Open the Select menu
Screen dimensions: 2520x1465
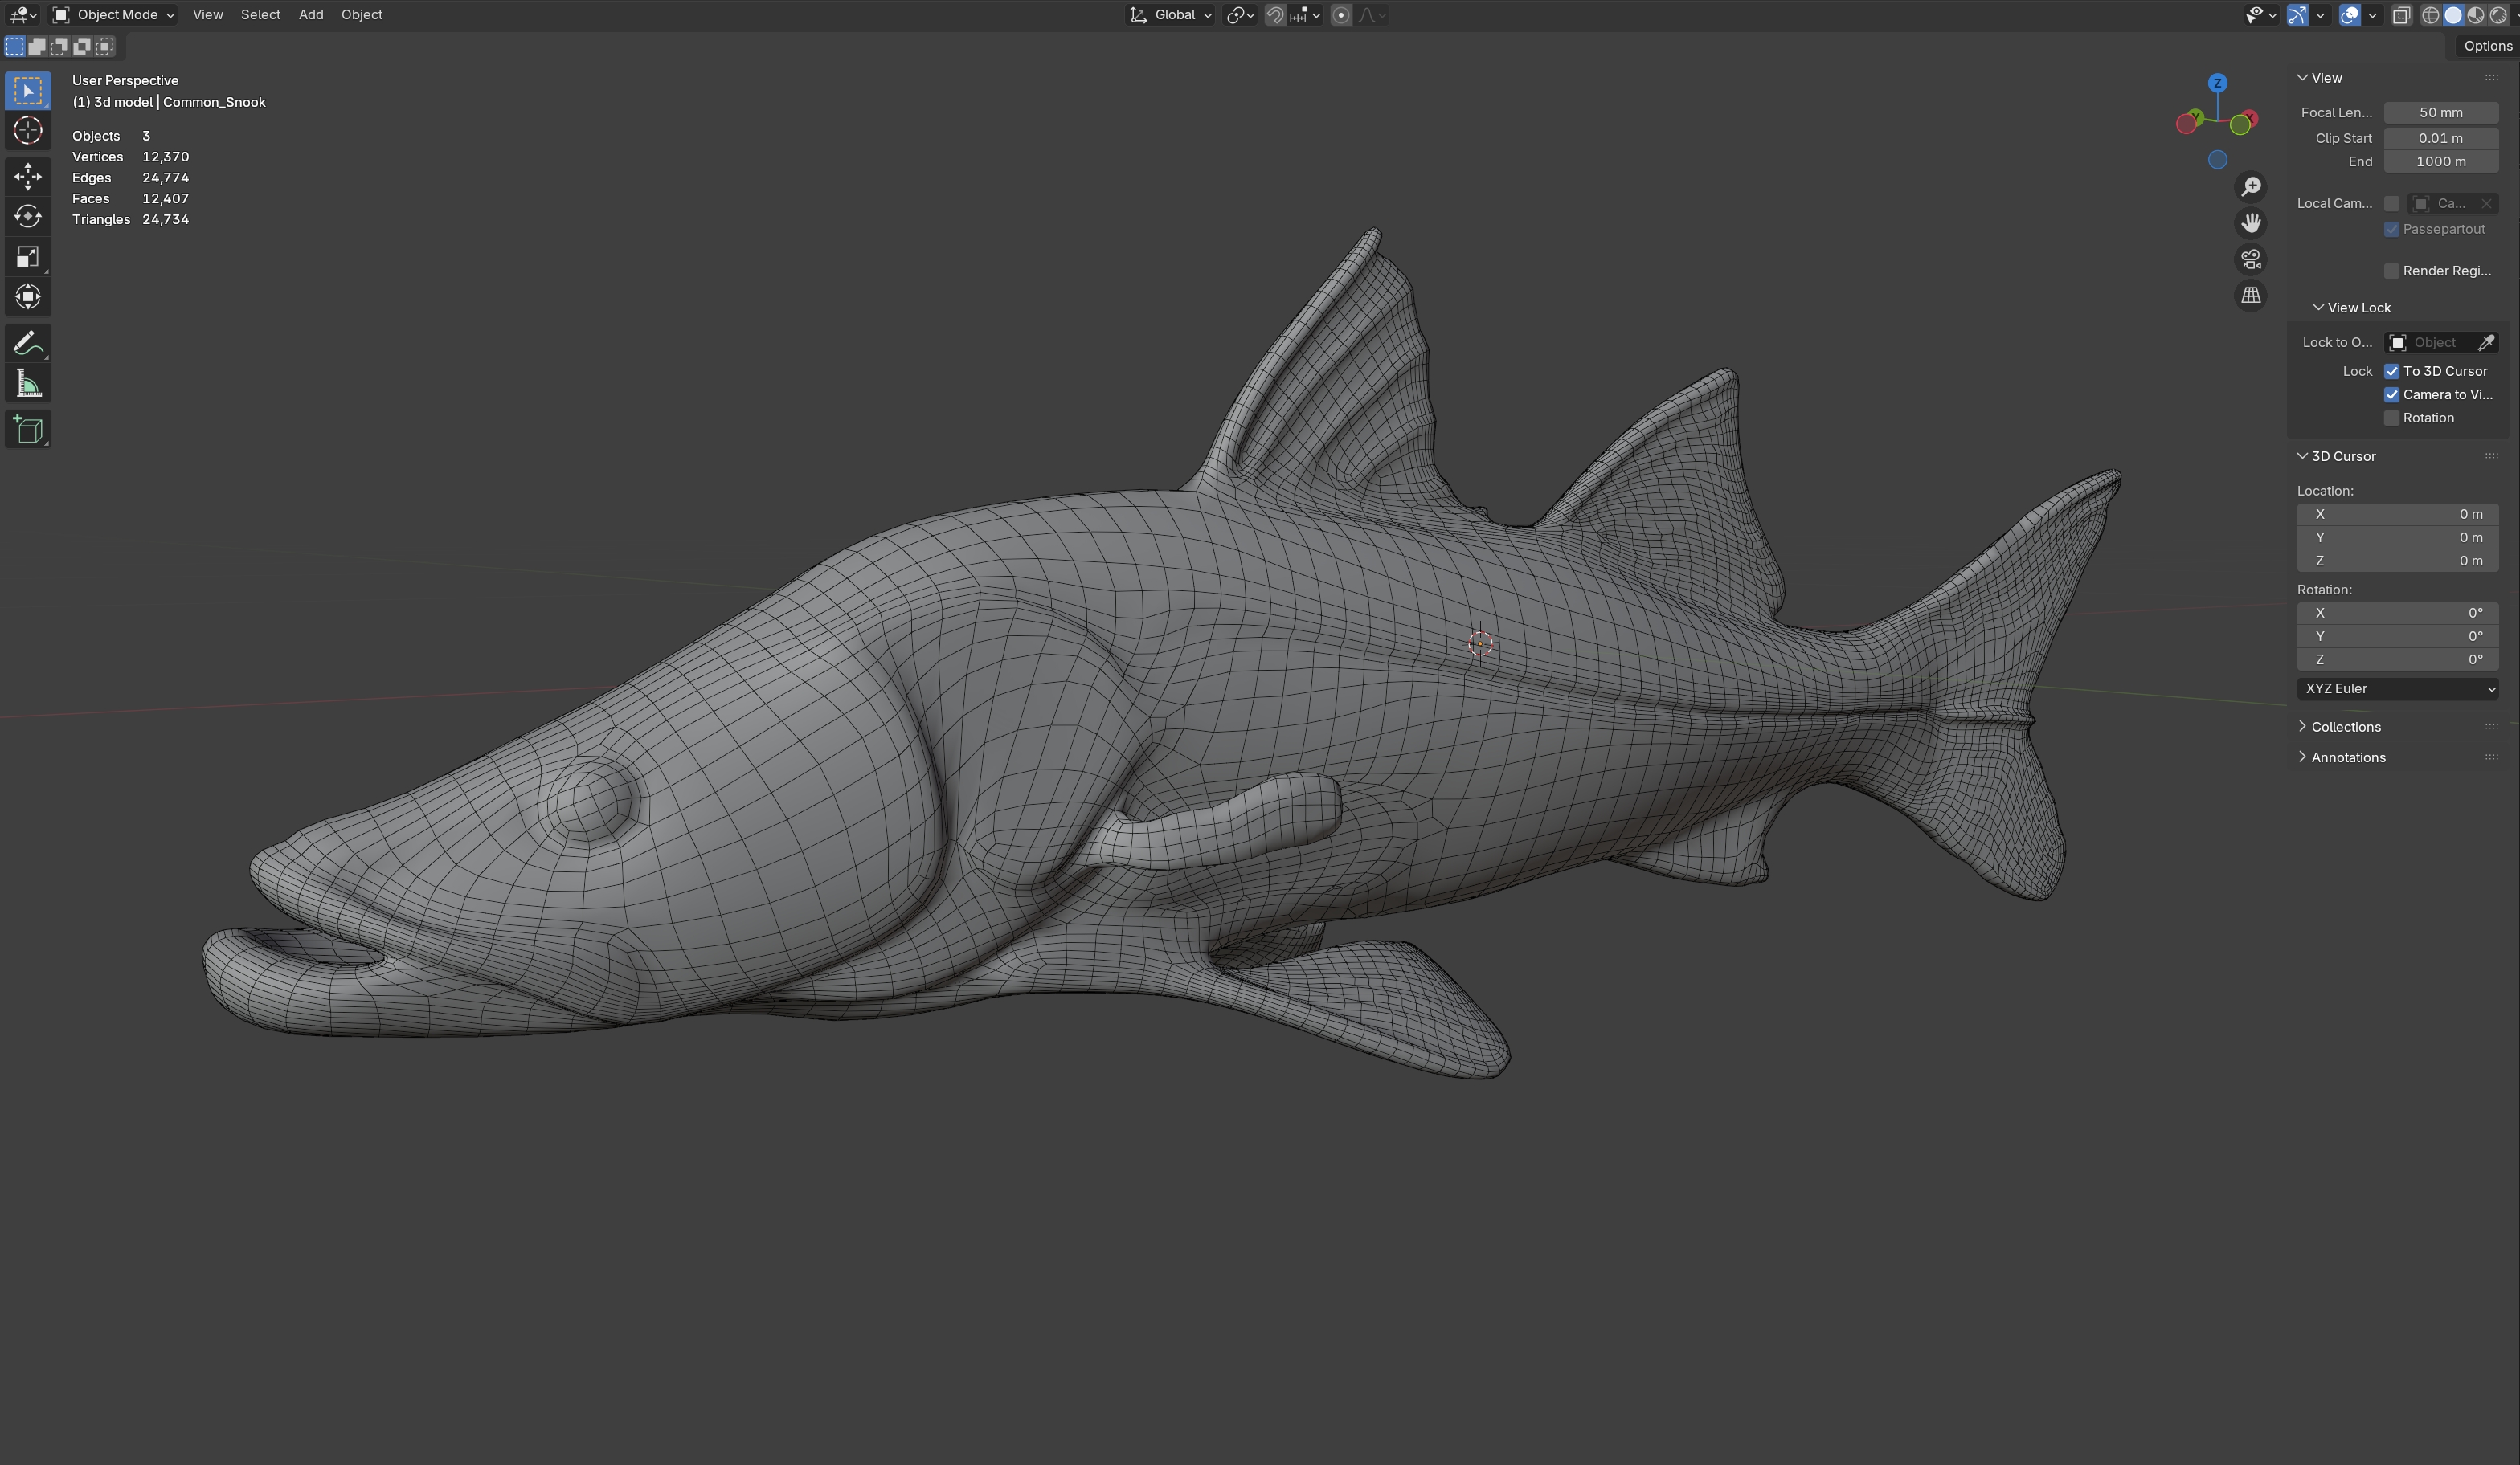coord(260,15)
